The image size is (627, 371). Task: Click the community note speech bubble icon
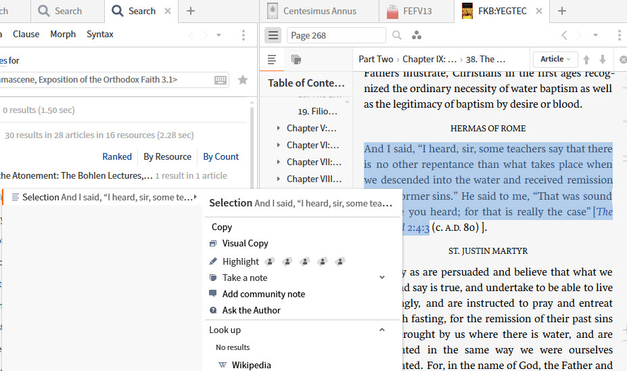[213, 294]
